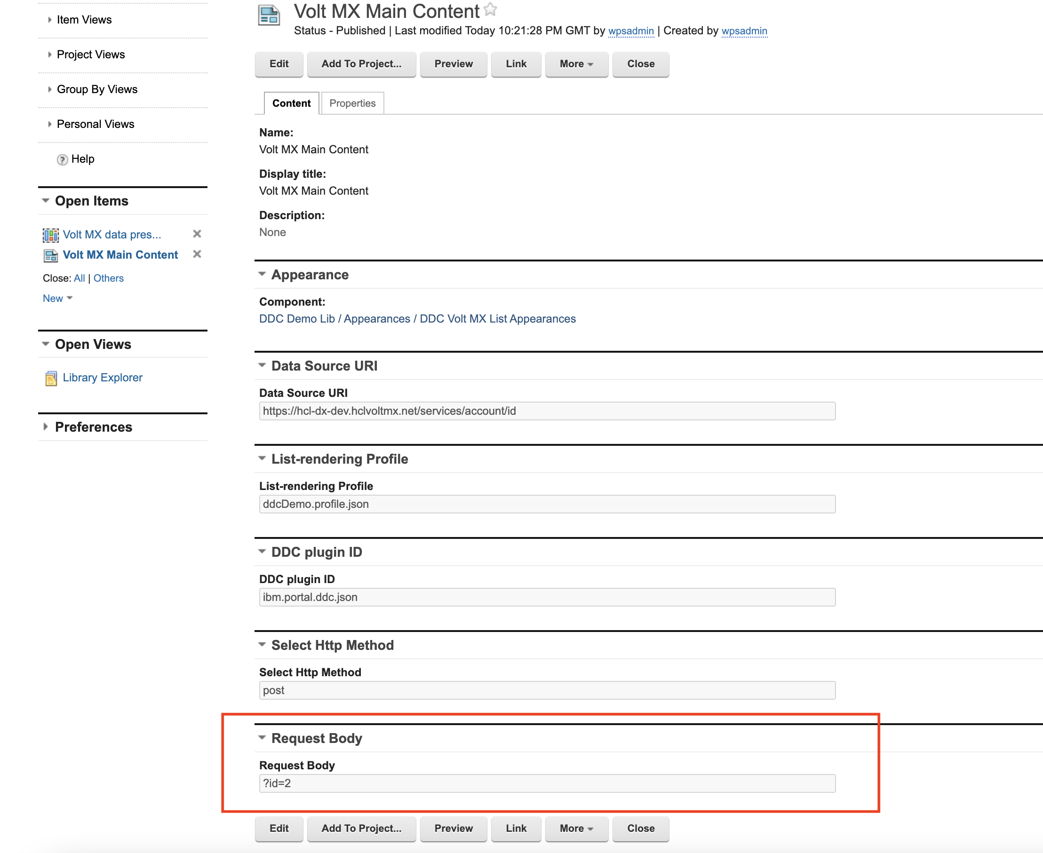Viewport: 1043px width, 853px height.
Task: Close the Volt MX Main Content open item
Action: 197,254
